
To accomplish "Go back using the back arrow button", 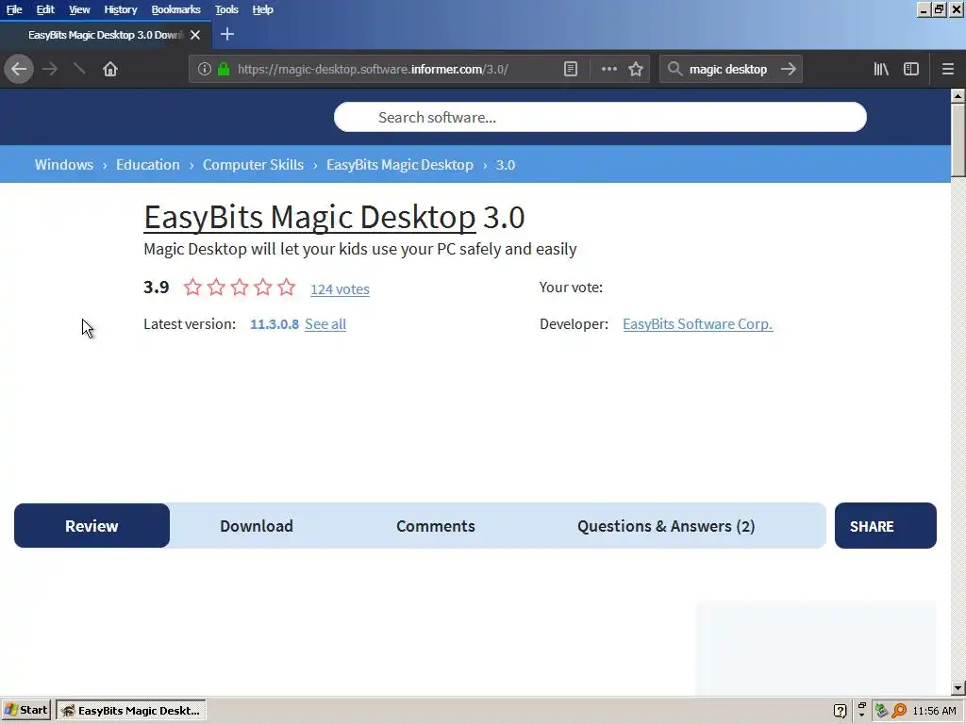I will (x=19, y=69).
